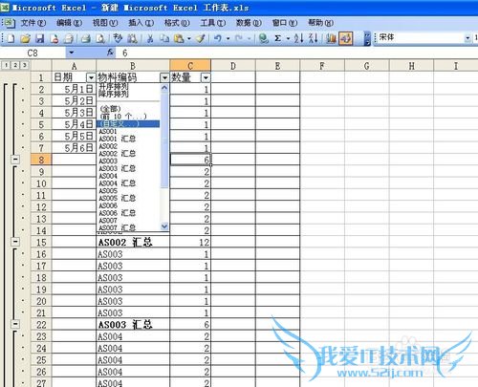Image resolution: width=478 pixels, height=387 pixels.
Task: Run the spelling check icon
Action: tap(118, 38)
